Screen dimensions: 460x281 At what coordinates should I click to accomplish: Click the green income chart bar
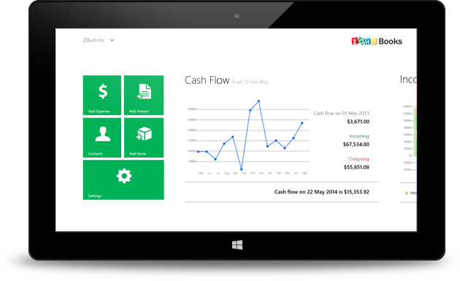pos(415,131)
